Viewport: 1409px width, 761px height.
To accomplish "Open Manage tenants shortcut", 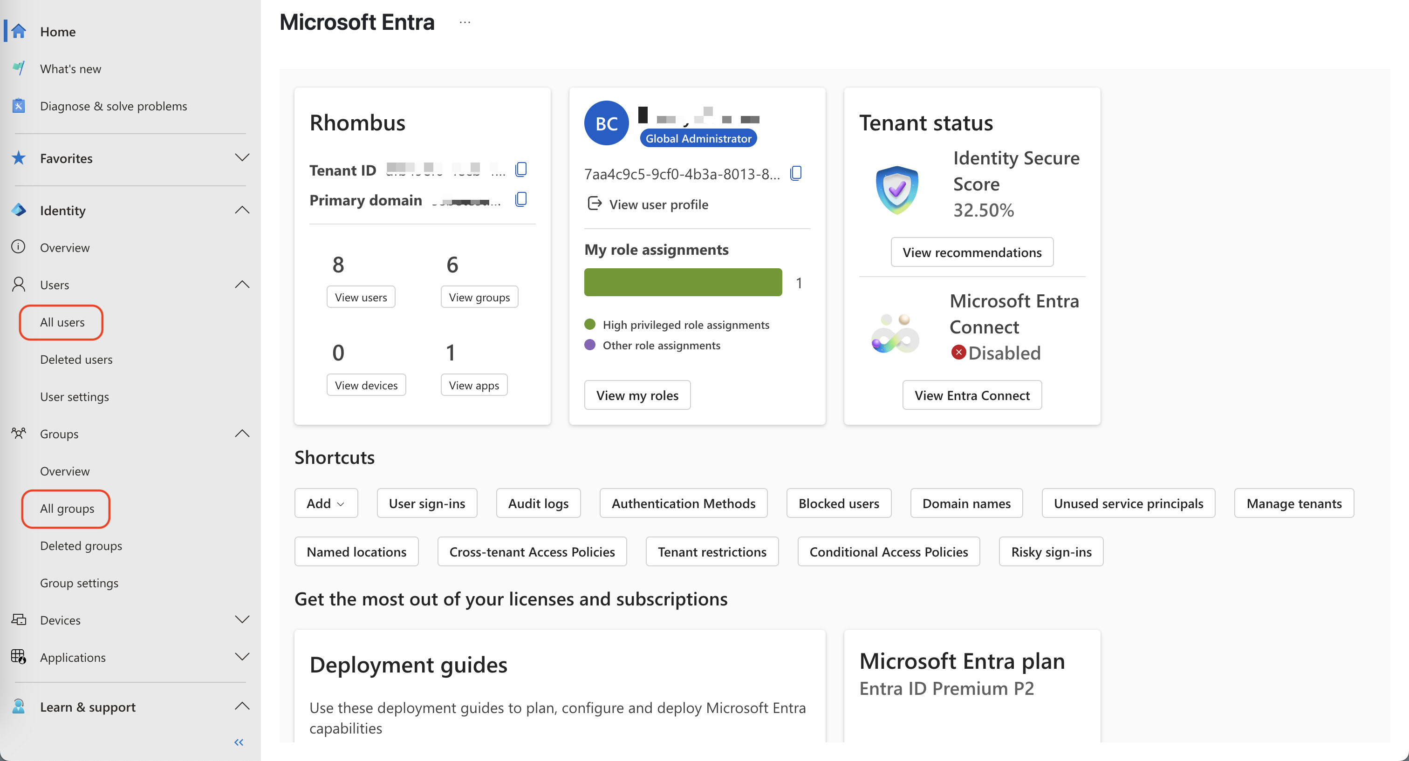I will tap(1294, 503).
